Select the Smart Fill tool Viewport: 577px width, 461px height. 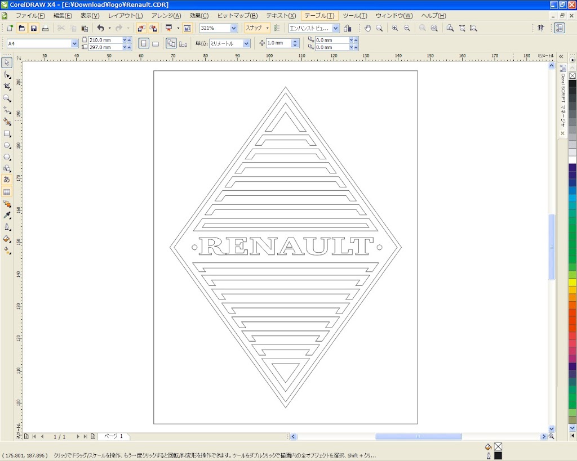[x=7, y=122]
